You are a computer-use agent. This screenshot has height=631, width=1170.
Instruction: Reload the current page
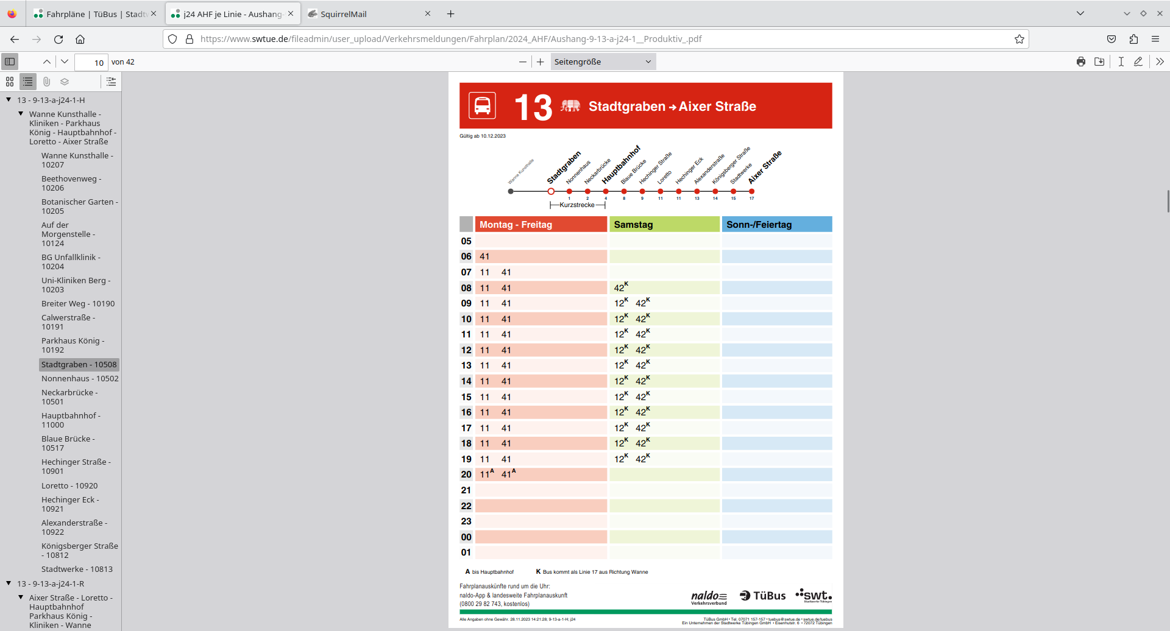[x=58, y=39]
